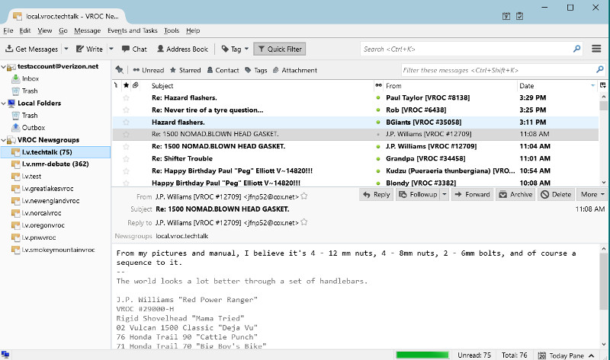Click the Write button
This screenshot has width=610, height=360.
click(x=89, y=49)
